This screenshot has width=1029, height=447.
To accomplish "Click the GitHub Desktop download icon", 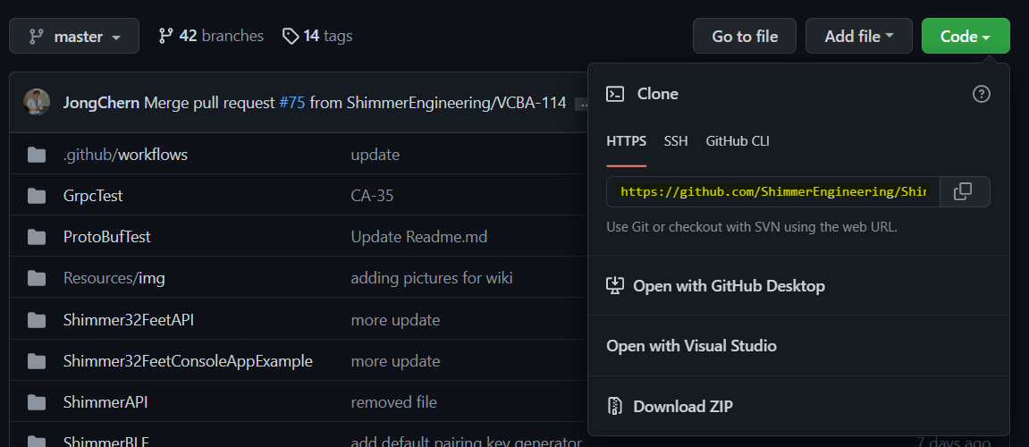I will [x=615, y=285].
